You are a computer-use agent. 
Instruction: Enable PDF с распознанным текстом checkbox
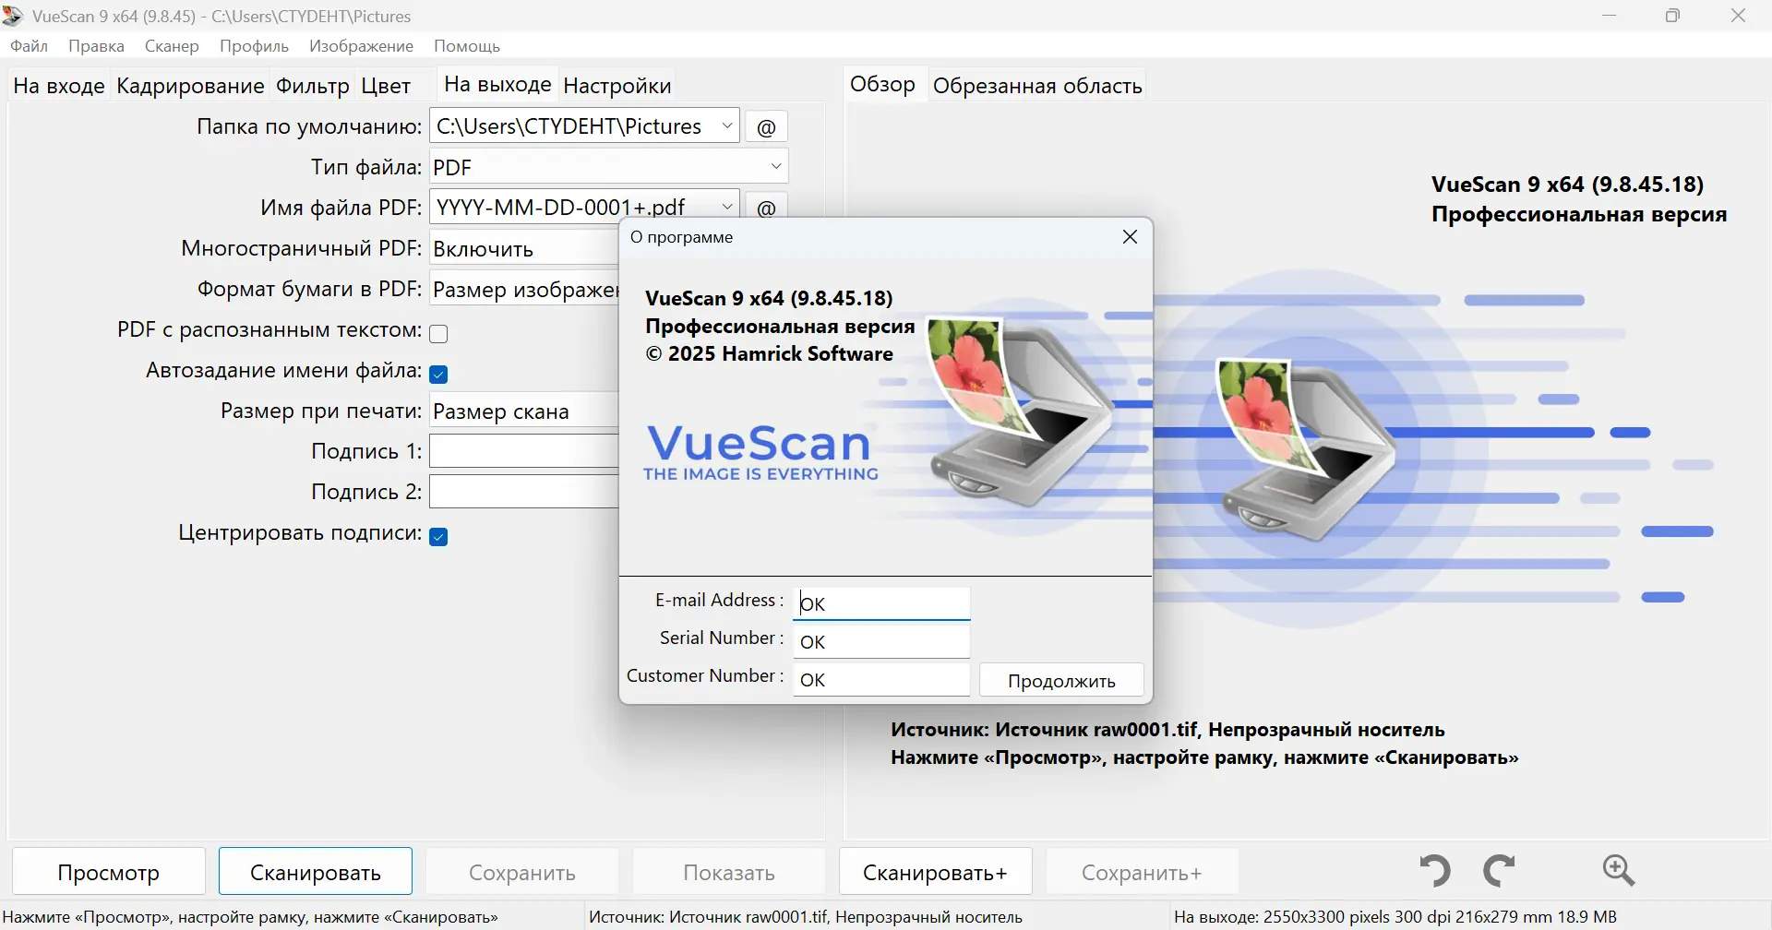click(x=438, y=333)
